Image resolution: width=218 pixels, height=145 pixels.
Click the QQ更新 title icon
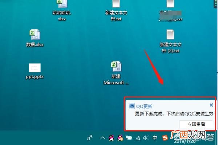coord(132,106)
